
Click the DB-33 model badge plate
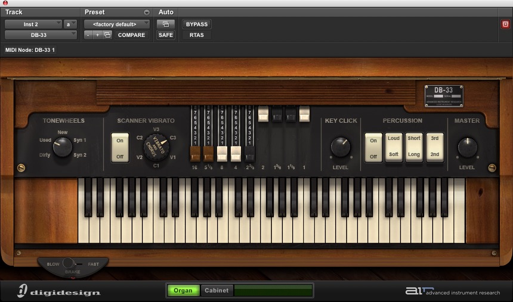(x=444, y=96)
